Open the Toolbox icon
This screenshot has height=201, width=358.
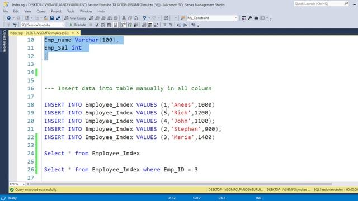(256, 18)
